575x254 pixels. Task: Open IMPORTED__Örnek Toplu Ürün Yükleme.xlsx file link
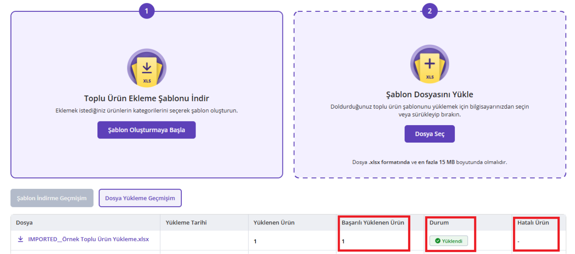(x=88, y=239)
